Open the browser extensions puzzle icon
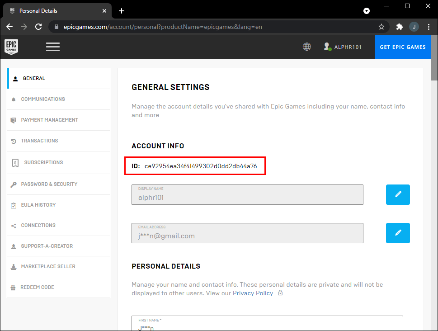The height and width of the screenshot is (331, 438). 400,27
